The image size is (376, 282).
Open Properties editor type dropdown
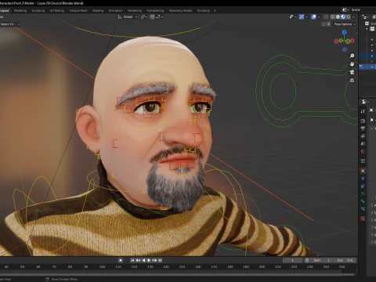tap(365, 102)
